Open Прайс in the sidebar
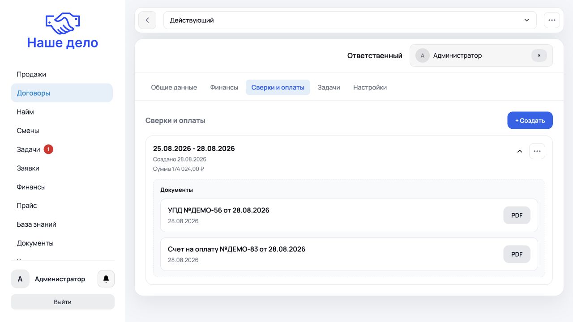 point(62,206)
